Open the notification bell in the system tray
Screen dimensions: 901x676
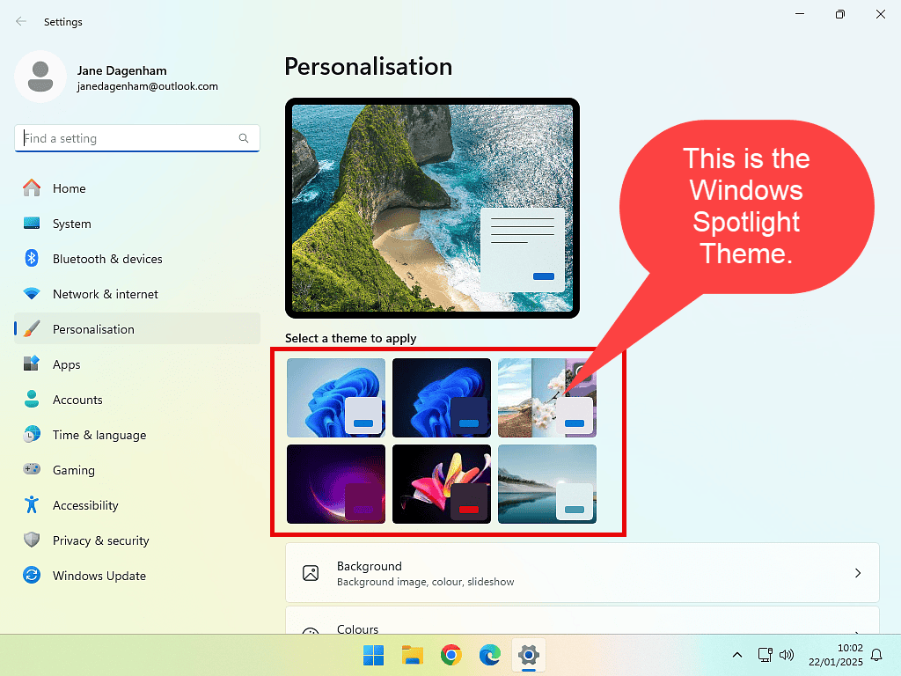[876, 655]
